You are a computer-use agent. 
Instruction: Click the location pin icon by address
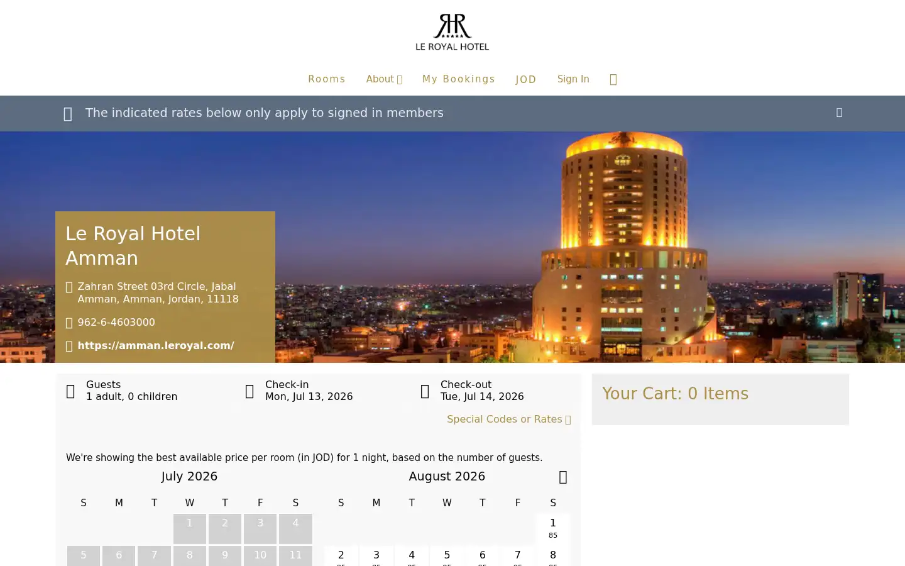[x=69, y=287]
